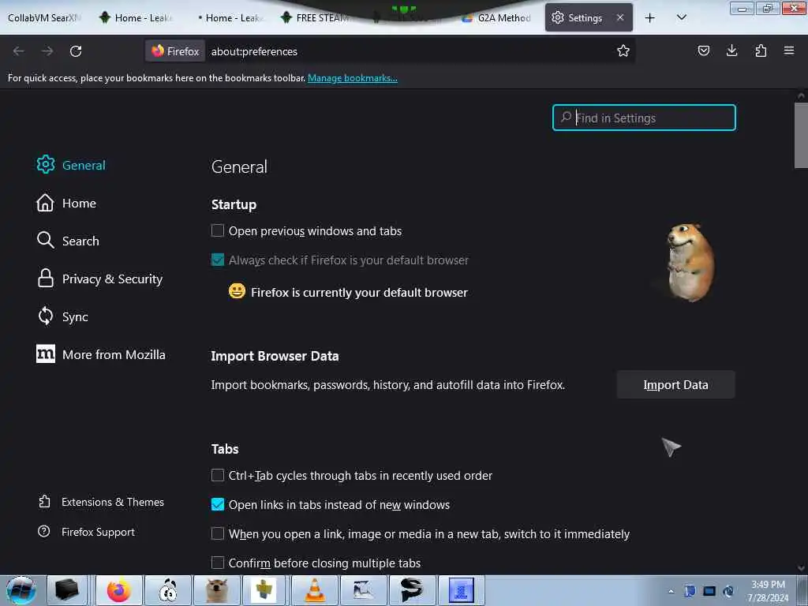Open the blue square taskbar icon
The height and width of the screenshot is (606, 808).
click(x=461, y=590)
